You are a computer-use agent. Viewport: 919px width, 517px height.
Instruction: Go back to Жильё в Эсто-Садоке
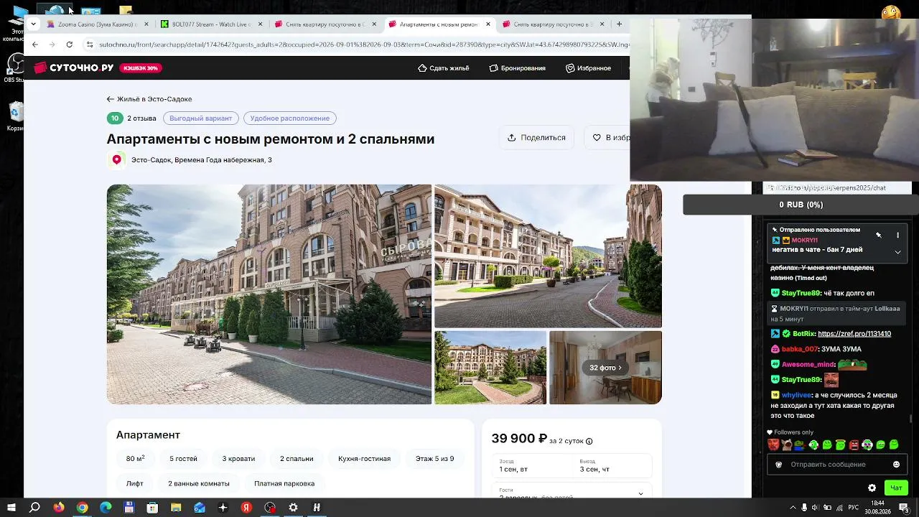click(149, 99)
